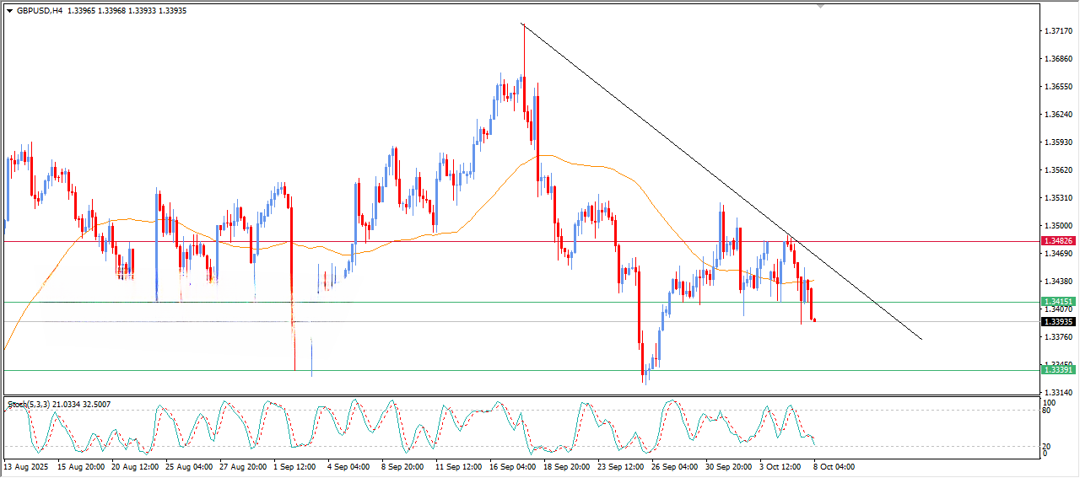Click the triangle arrow before GBPUSD,H4
Viewport: 1080px width, 478px height.
coord(9,11)
